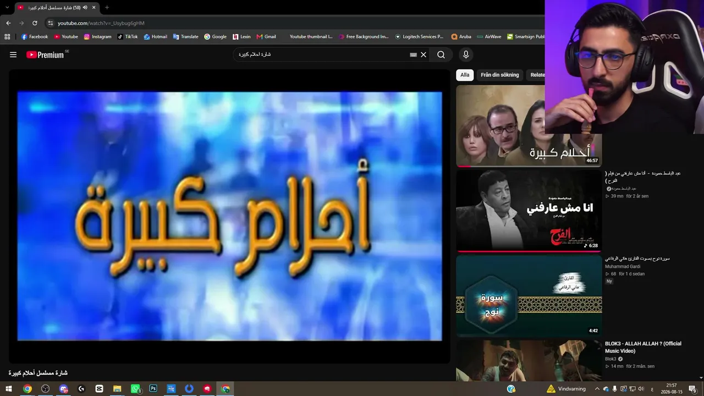Screen dimensions: 704x396
Task: Close the YouTube browser tab
Action: click(94, 7)
